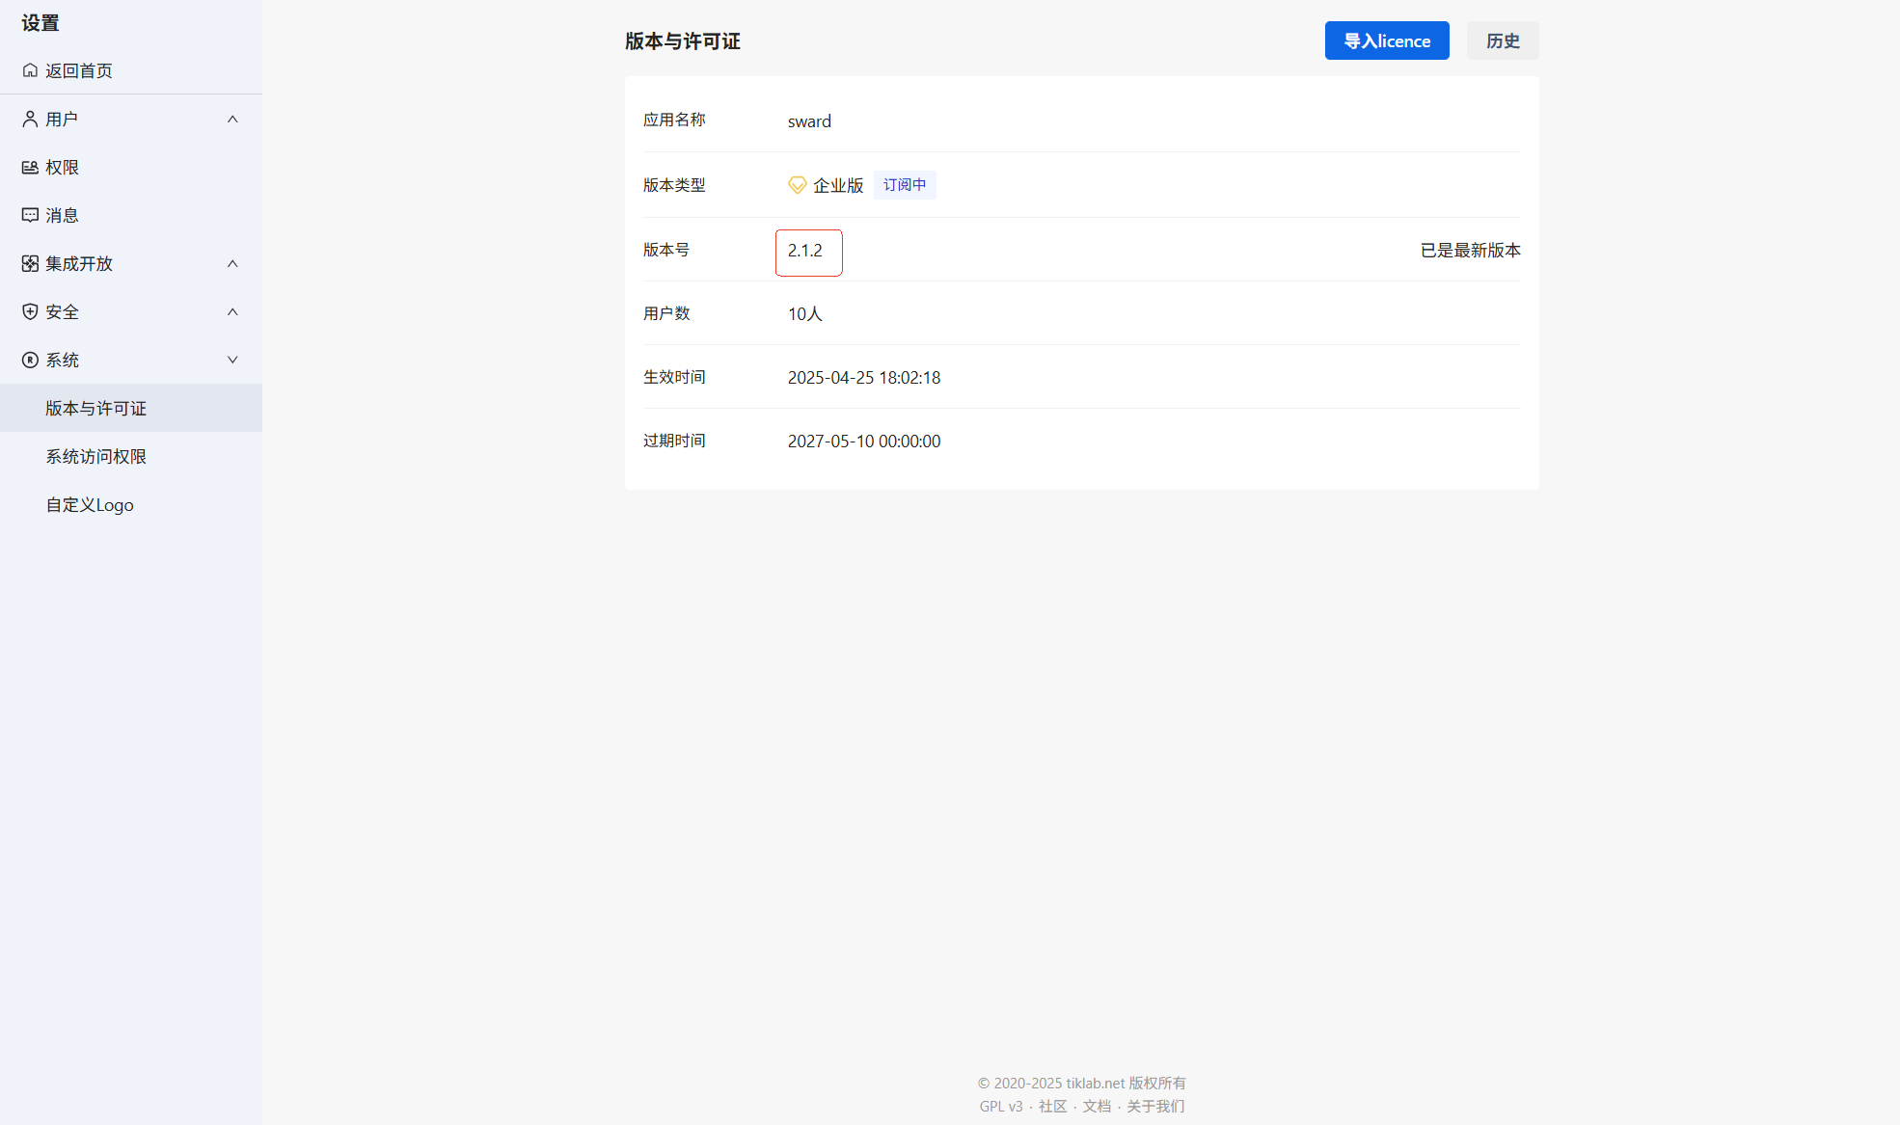Click the 订阅中 subscription tag

[x=904, y=185]
